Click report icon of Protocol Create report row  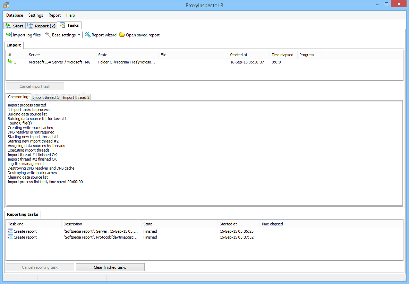10,237
